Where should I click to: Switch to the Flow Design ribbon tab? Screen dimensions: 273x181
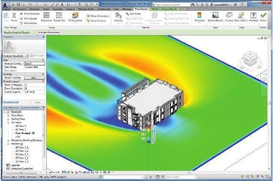141,9
